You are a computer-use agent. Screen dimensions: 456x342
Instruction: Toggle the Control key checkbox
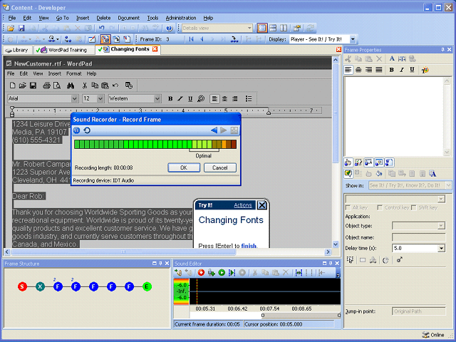[x=380, y=207]
